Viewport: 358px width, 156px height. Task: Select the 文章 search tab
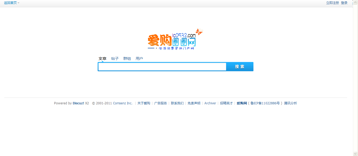pos(102,59)
